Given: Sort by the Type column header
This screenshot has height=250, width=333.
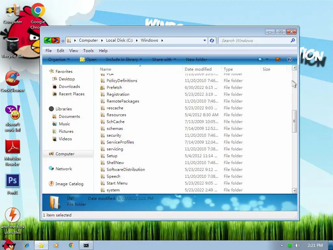Looking at the screenshot, I should click(241, 69).
